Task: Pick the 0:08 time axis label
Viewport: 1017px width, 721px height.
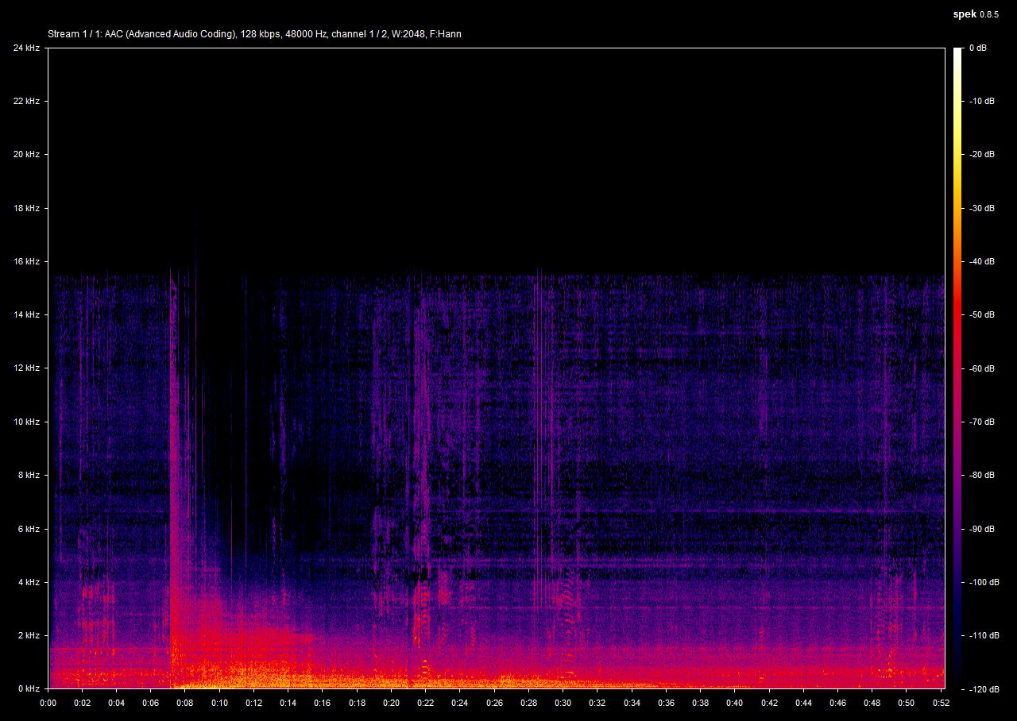Action: point(185,703)
